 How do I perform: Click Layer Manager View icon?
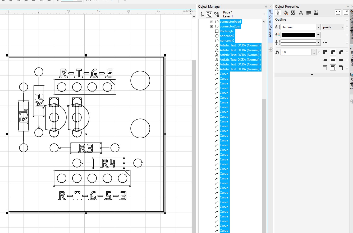point(217,14)
